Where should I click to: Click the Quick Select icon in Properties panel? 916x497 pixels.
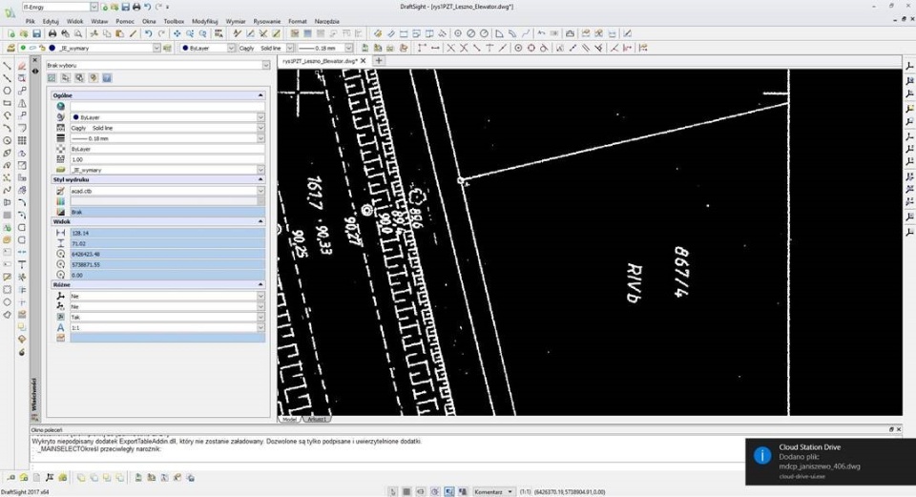coord(93,77)
